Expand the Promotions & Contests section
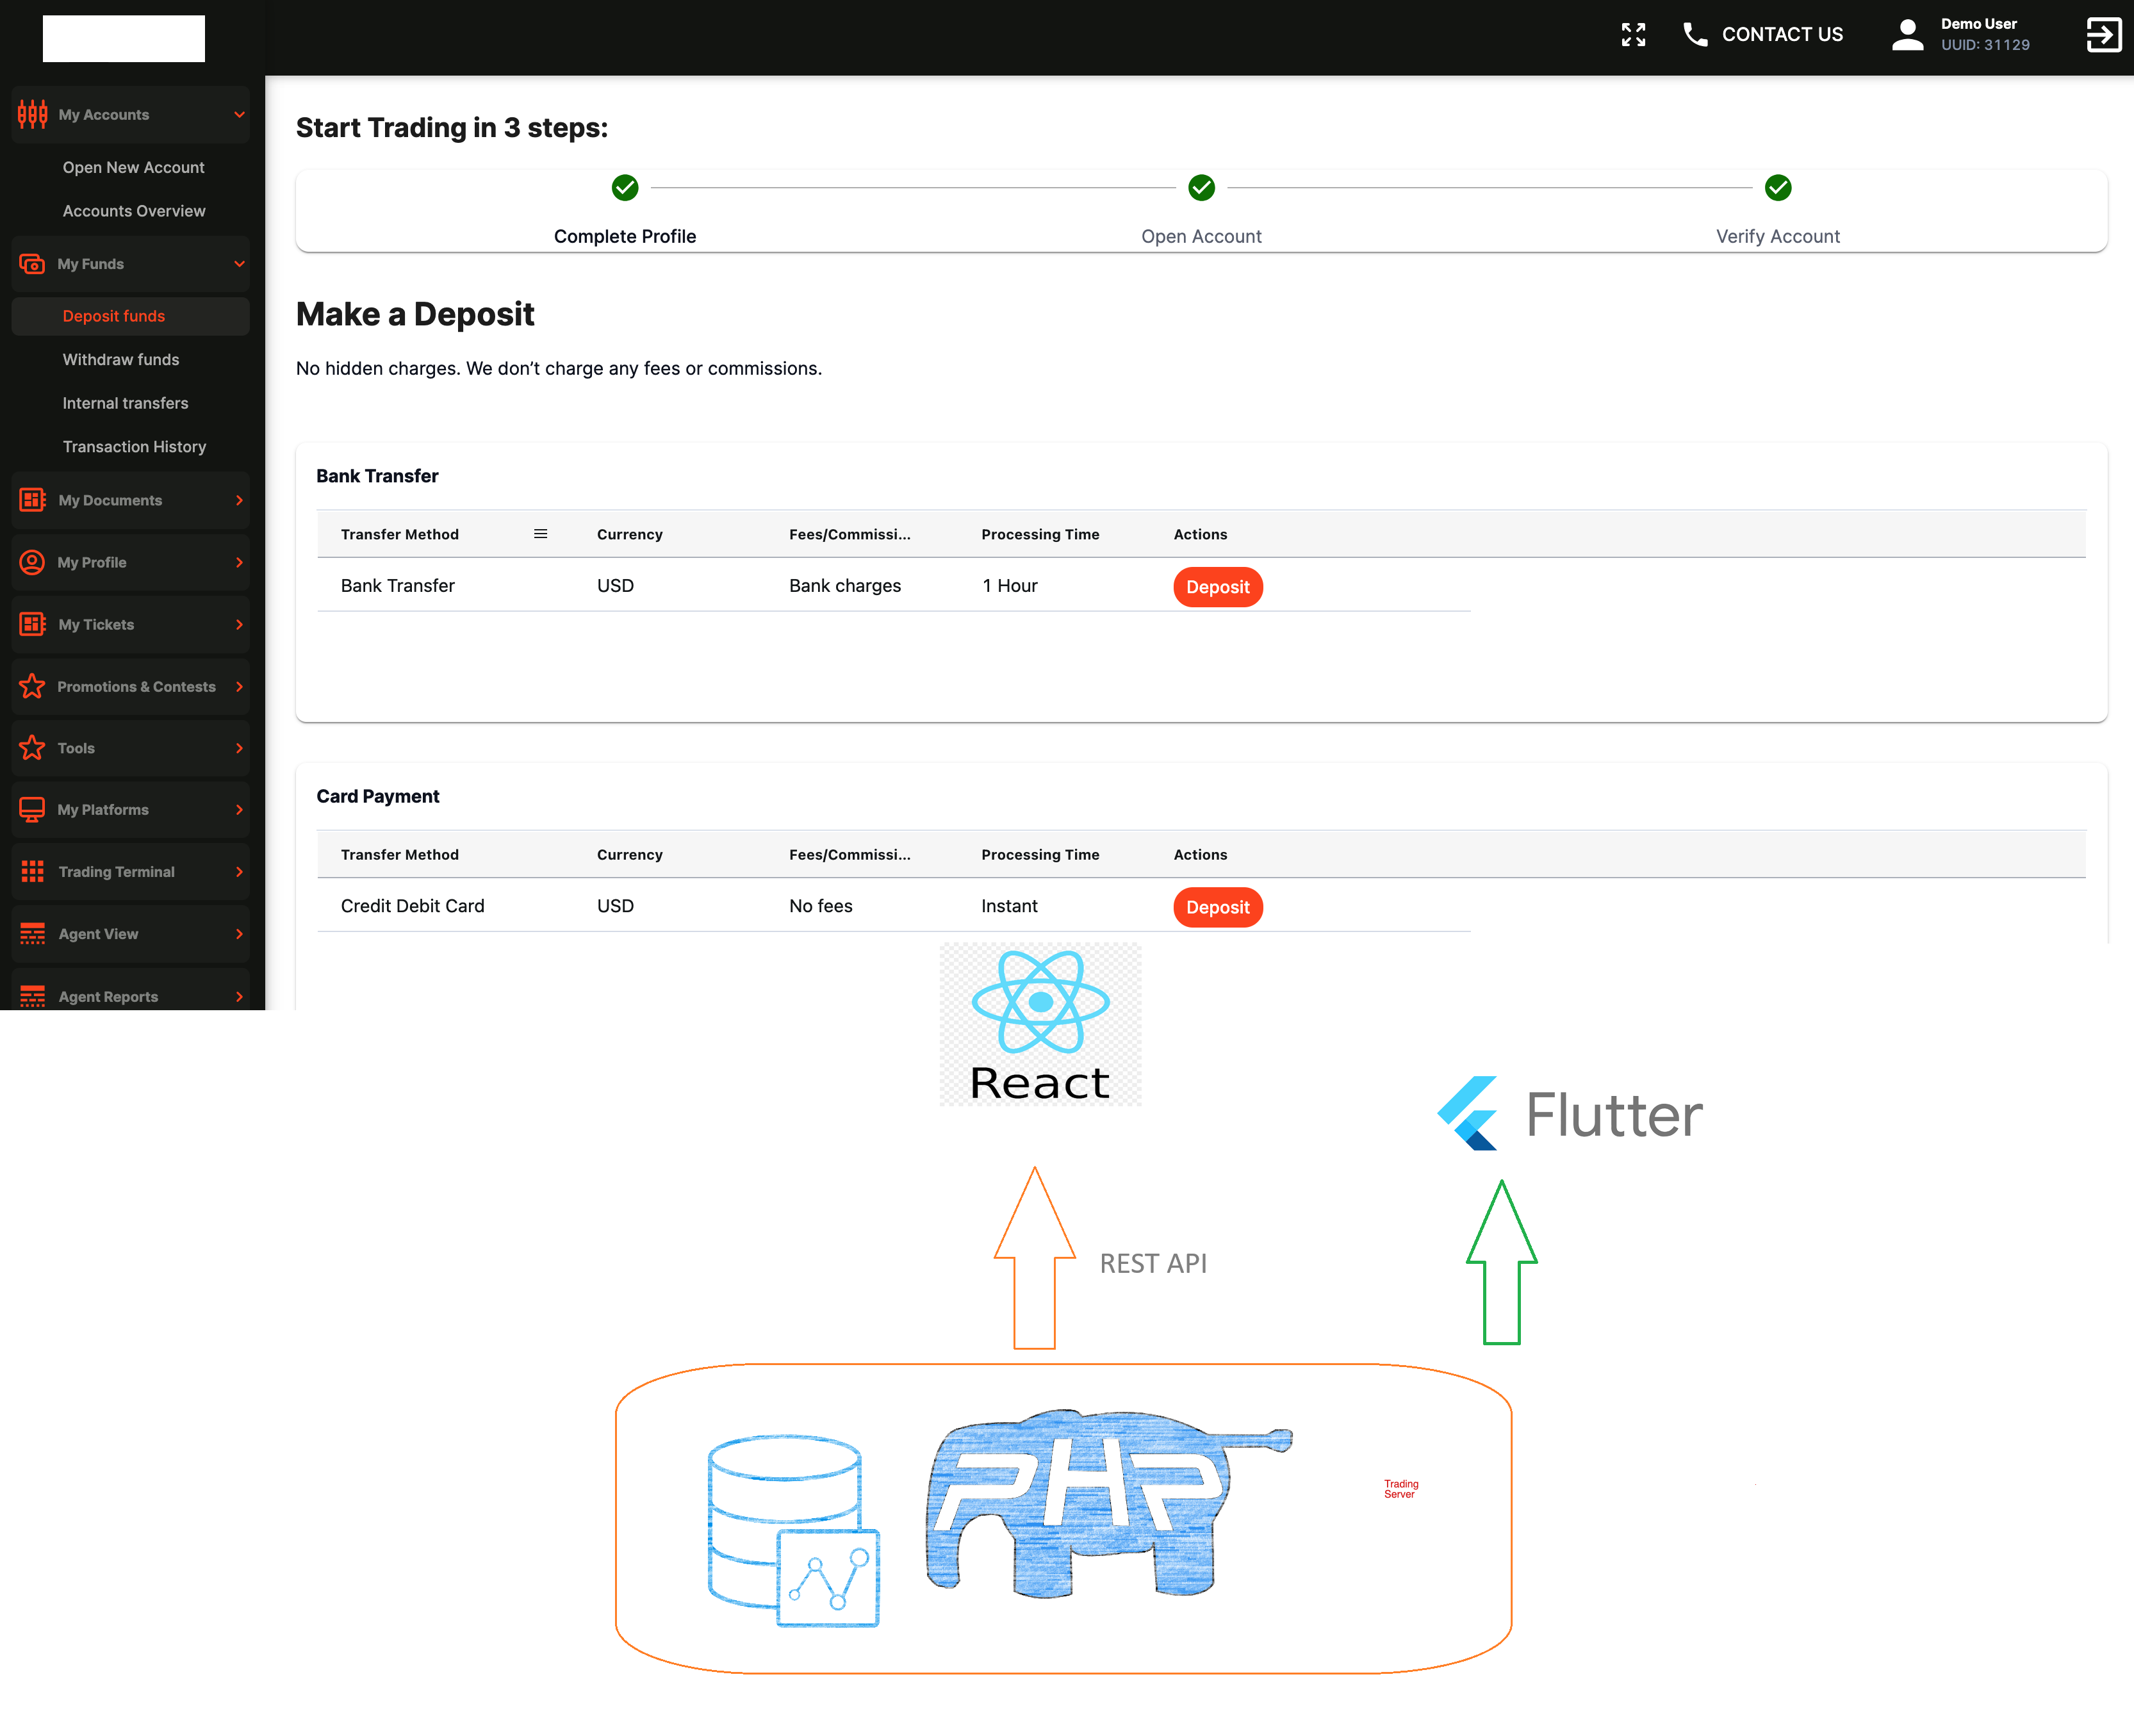 239,687
